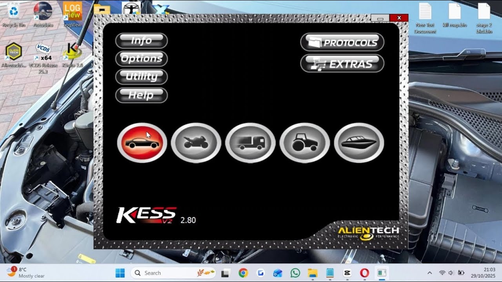Open WhatsApp from taskbar
The image size is (502, 282).
(x=295, y=273)
